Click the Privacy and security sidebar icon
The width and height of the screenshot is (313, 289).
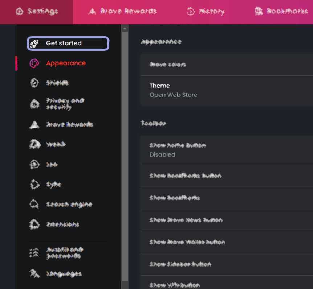tap(34, 104)
